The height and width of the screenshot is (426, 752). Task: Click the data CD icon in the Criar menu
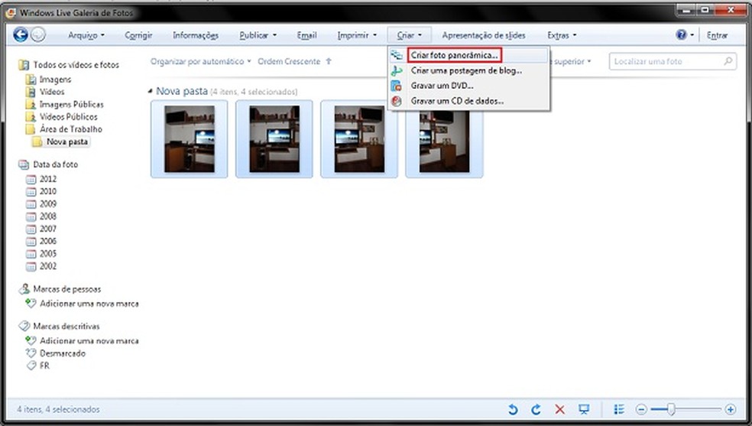pos(396,101)
